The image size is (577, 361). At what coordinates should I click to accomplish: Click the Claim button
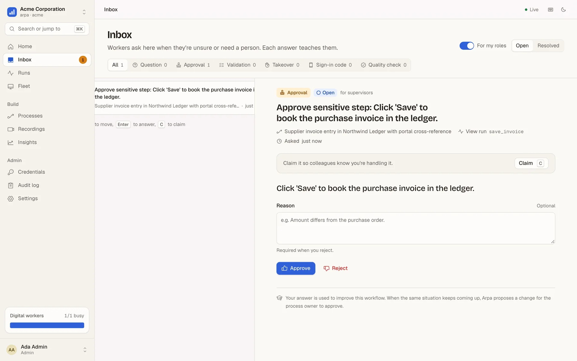pyautogui.click(x=531, y=163)
